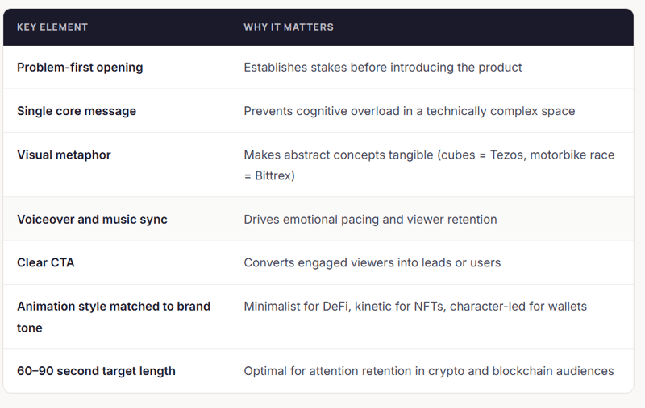Click the WHY IT MATTERS column header

tap(289, 27)
